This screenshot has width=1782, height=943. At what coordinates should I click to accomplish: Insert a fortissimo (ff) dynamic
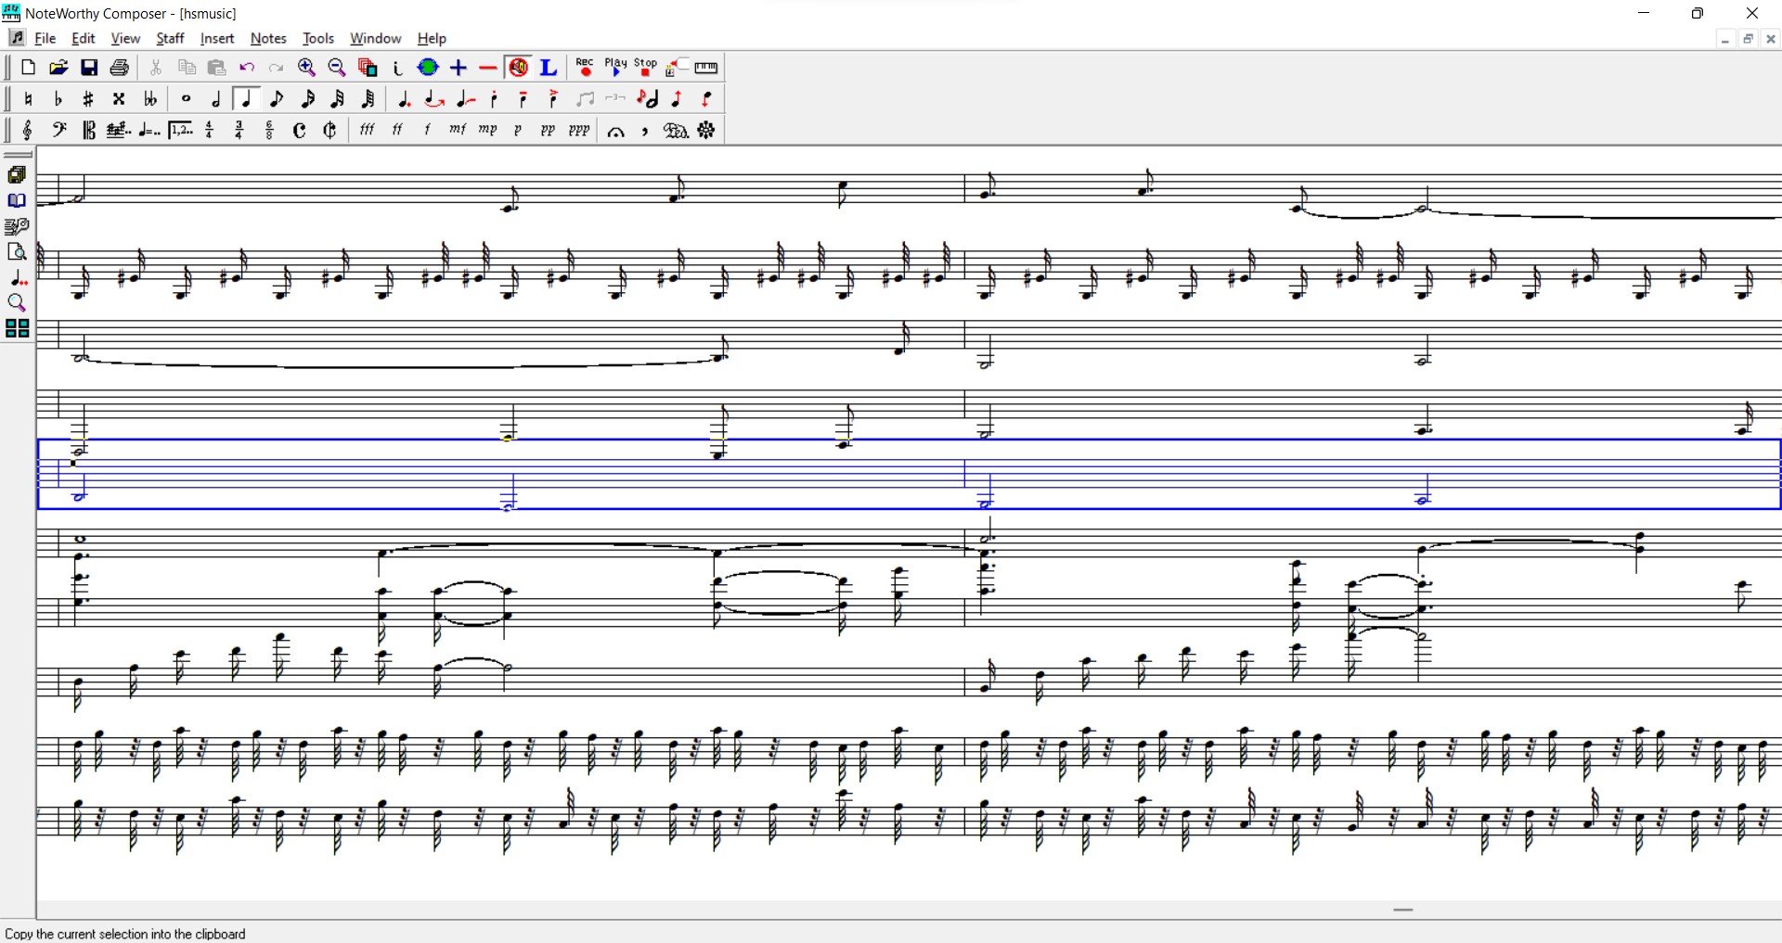pyautogui.click(x=396, y=131)
